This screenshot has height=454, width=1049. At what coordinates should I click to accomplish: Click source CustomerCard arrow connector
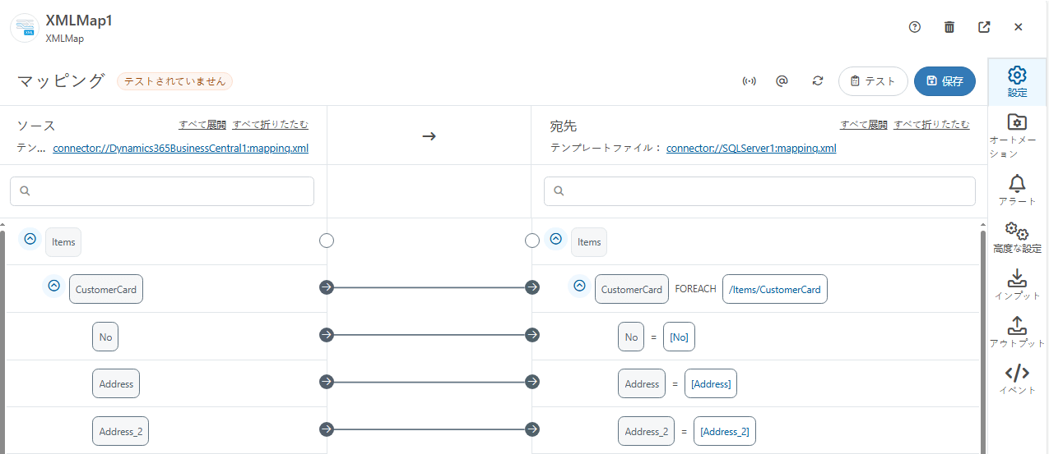click(327, 287)
